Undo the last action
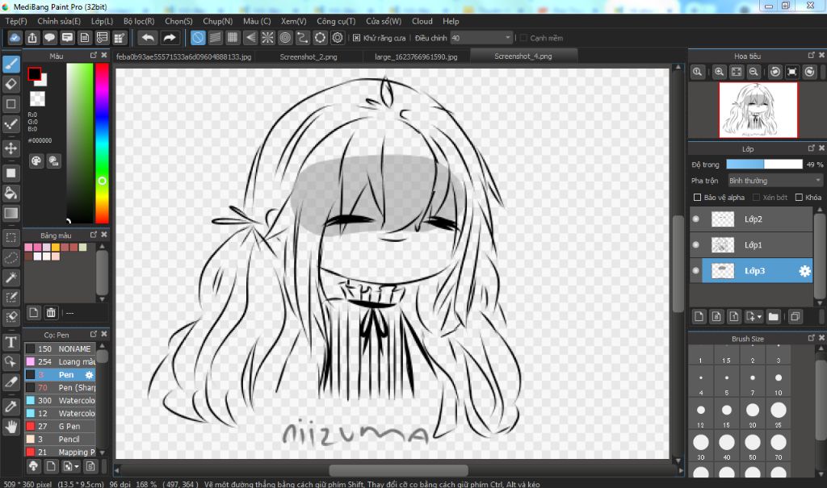This screenshot has width=827, height=488. (x=149, y=37)
